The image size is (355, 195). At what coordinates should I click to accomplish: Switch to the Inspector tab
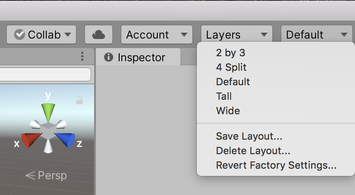(x=141, y=58)
